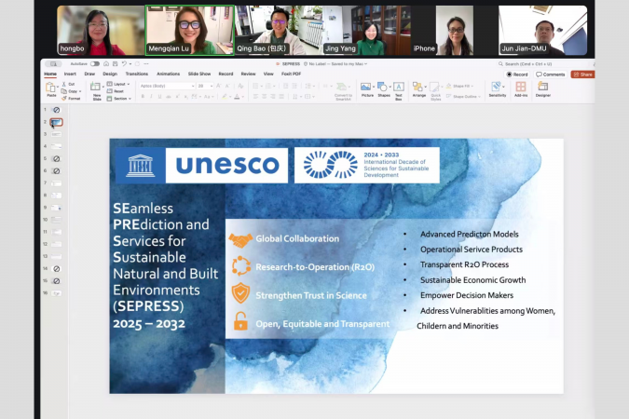Click the Format painter brush icon

tap(63, 99)
